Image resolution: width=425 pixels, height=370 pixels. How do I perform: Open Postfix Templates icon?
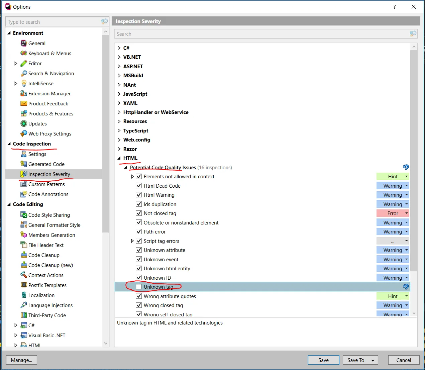click(24, 285)
